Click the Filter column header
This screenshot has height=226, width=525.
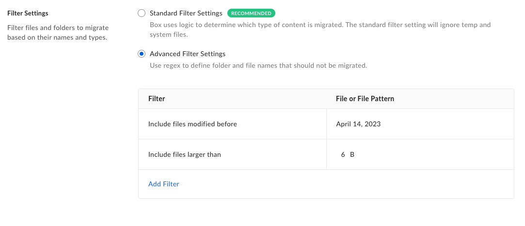tap(157, 99)
